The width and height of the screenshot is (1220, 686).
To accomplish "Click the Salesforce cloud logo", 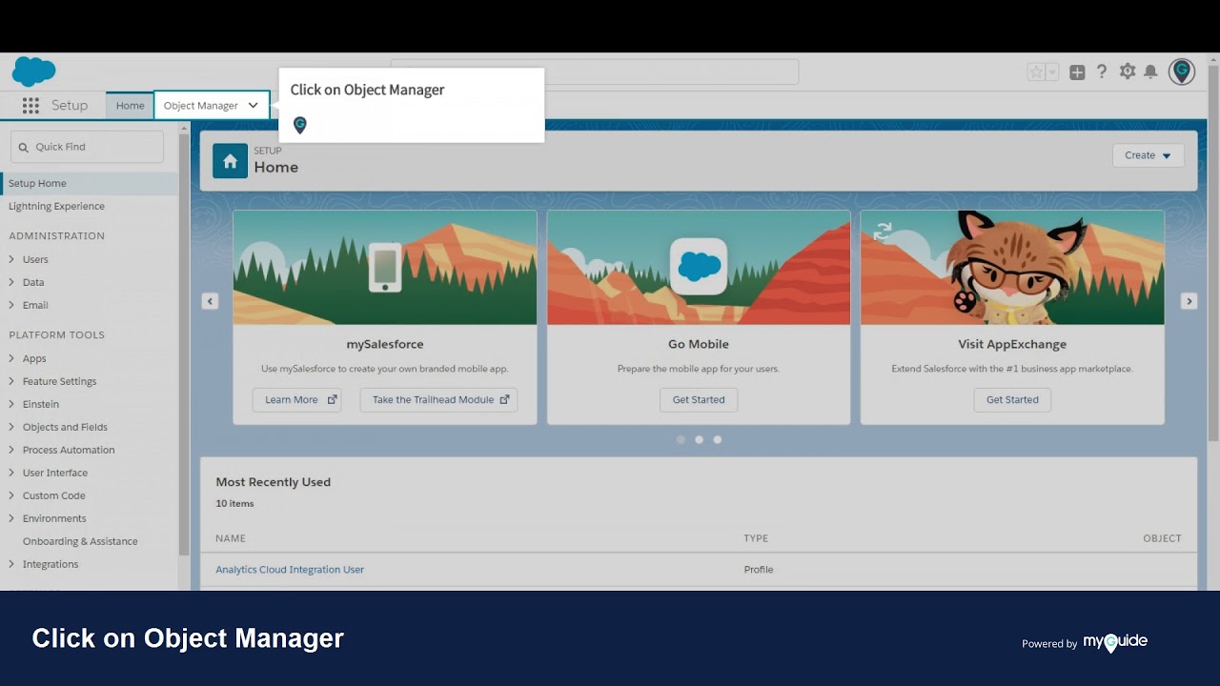I will tap(34, 71).
